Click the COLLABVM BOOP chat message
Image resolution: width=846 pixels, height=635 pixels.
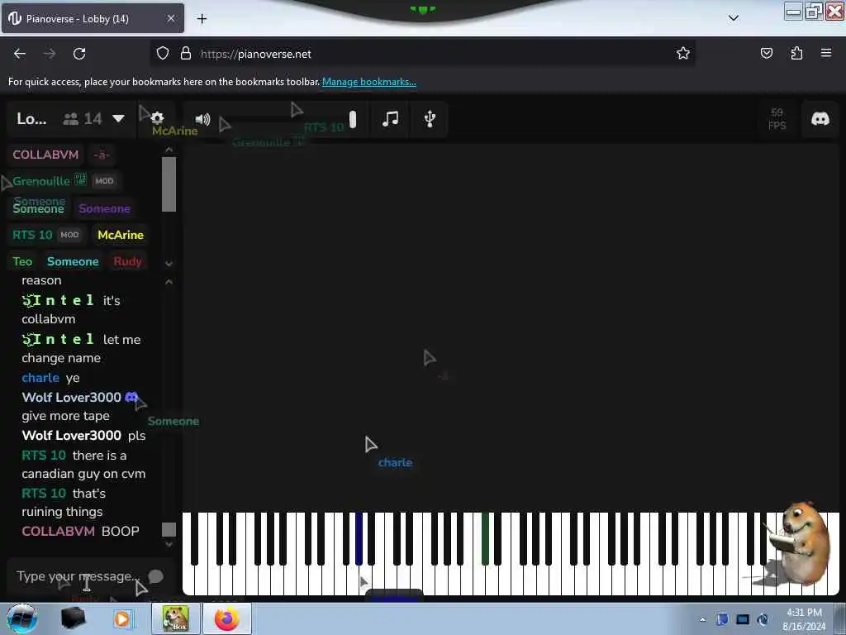coord(80,531)
